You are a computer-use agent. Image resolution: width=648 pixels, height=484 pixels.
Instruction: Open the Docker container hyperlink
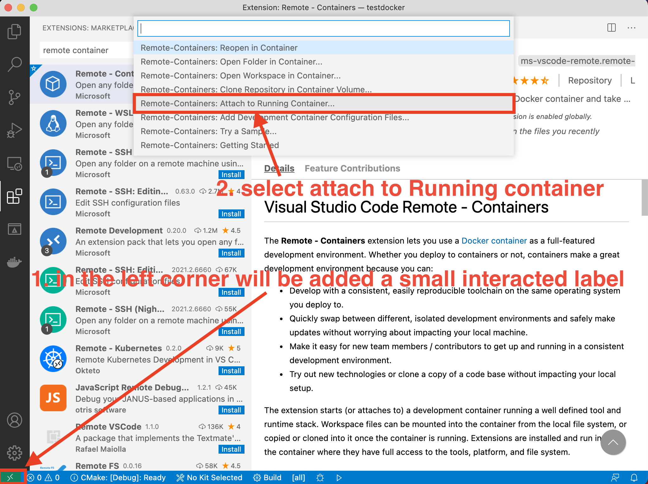tap(494, 241)
